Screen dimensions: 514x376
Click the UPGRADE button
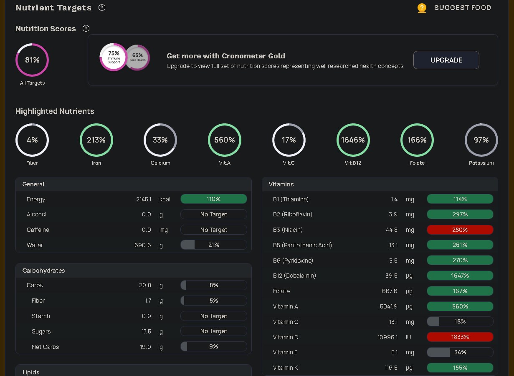pyautogui.click(x=446, y=60)
